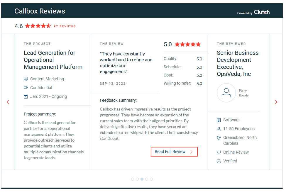
Task: Click the Project summary heading
Action: (x=40, y=114)
